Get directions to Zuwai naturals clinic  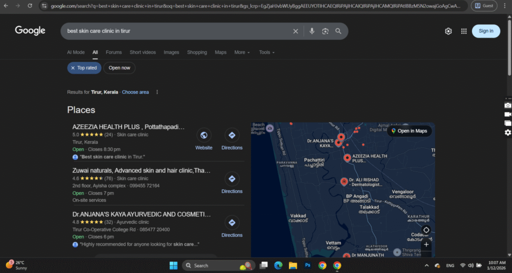(x=231, y=179)
